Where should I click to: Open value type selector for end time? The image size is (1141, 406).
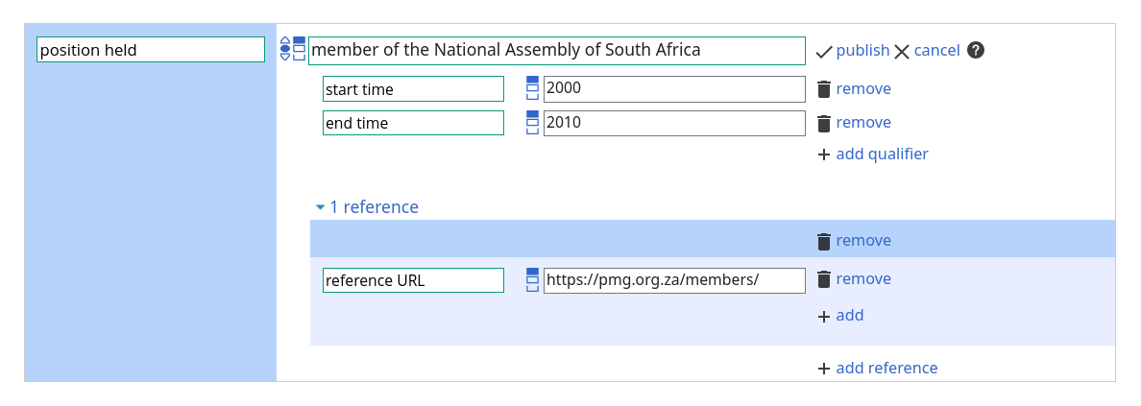coord(533,123)
